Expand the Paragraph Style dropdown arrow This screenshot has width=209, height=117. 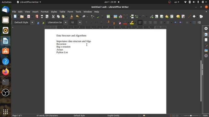32,22
